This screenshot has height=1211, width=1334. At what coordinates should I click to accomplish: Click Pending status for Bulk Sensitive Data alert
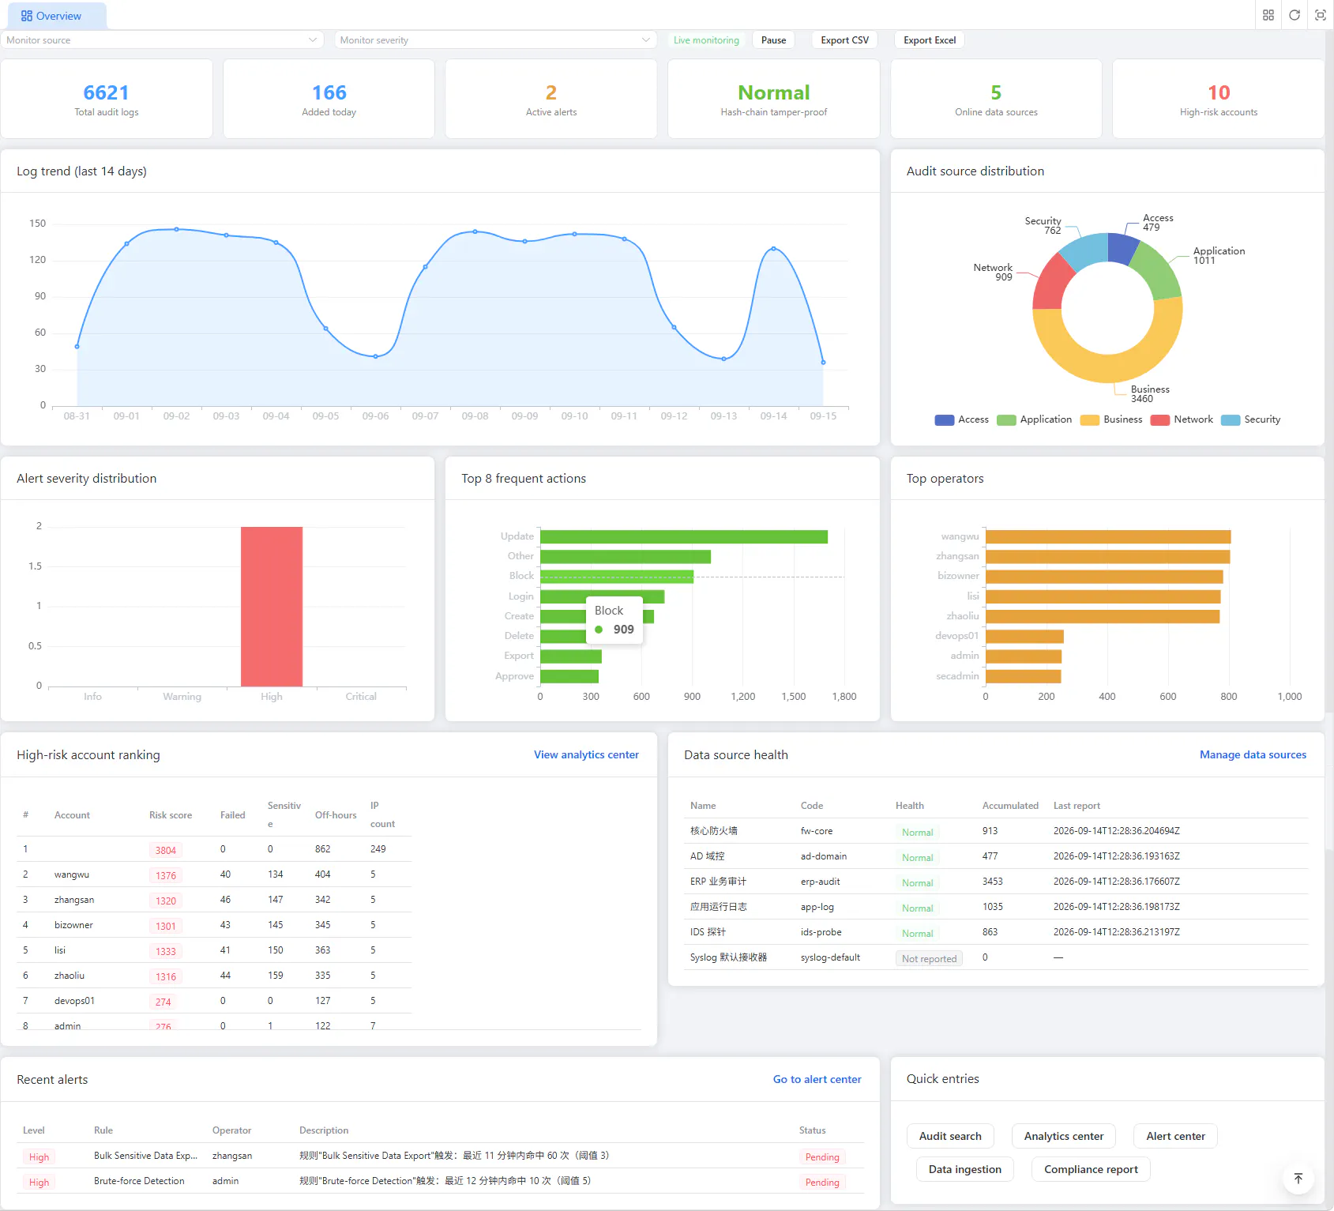(822, 1157)
